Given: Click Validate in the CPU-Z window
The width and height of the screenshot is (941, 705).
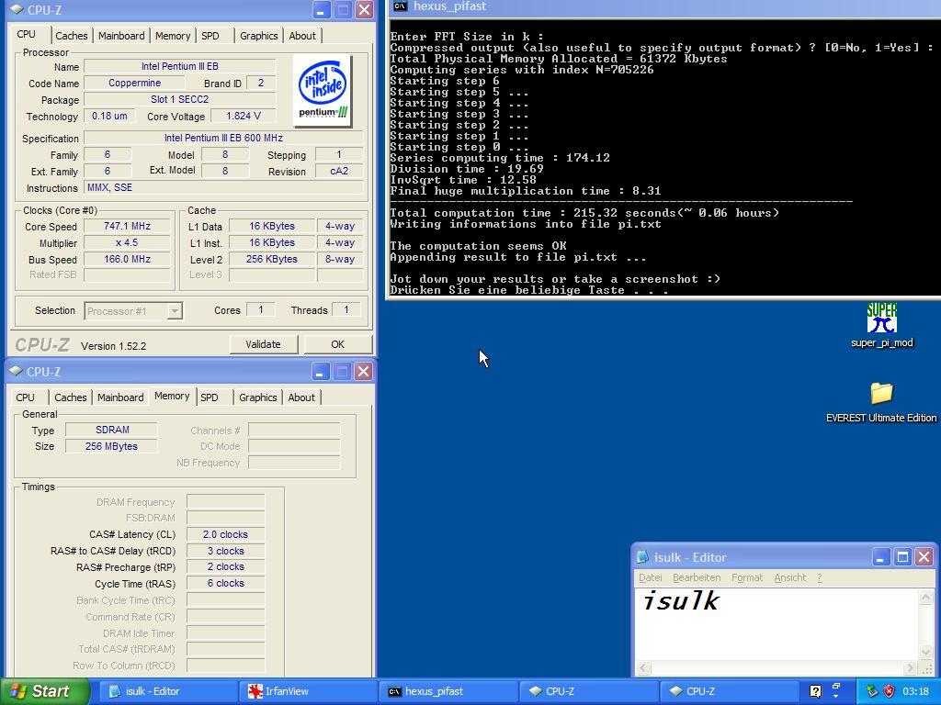Looking at the screenshot, I should point(263,344).
